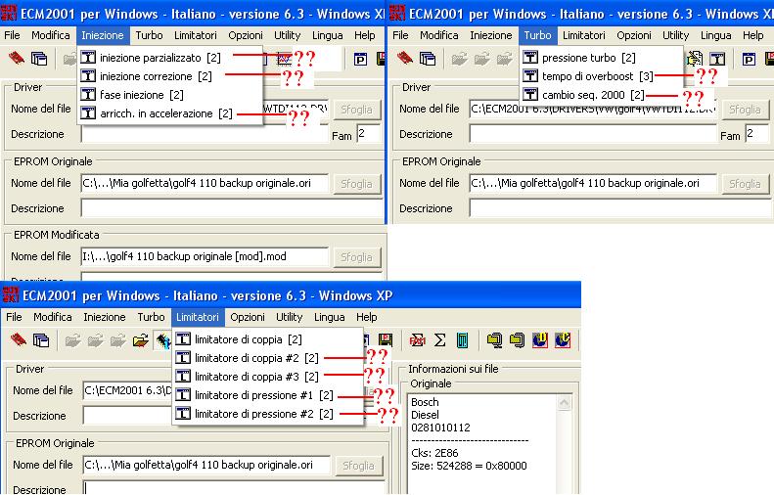Click red chip icon in Turbo-menu window toolbar
The width and height of the screenshot is (774, 495).
tap(405, 59)
